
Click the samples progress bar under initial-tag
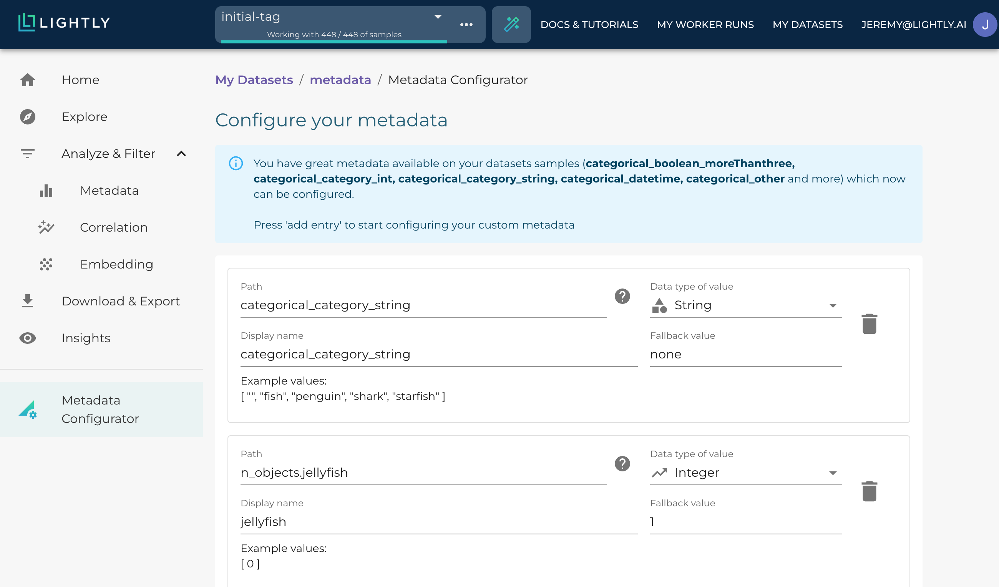[334, 41]
